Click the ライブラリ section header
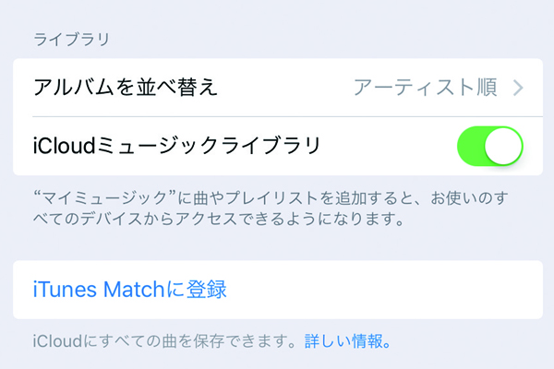This screenshot has width=554, height=369. [x=71, y=39]
